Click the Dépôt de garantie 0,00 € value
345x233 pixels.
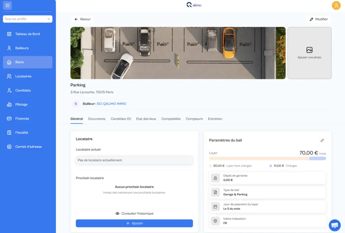pyautogui.click(x=228, y=180)
